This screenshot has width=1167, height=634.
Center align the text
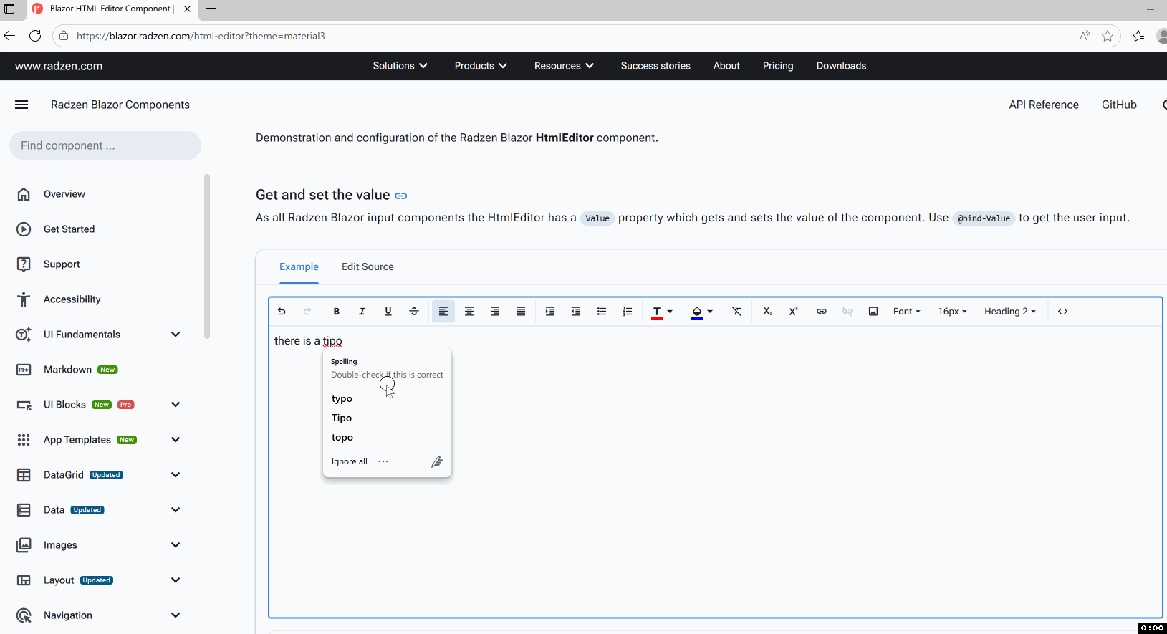pyautogui.click(x=469, y=312)
